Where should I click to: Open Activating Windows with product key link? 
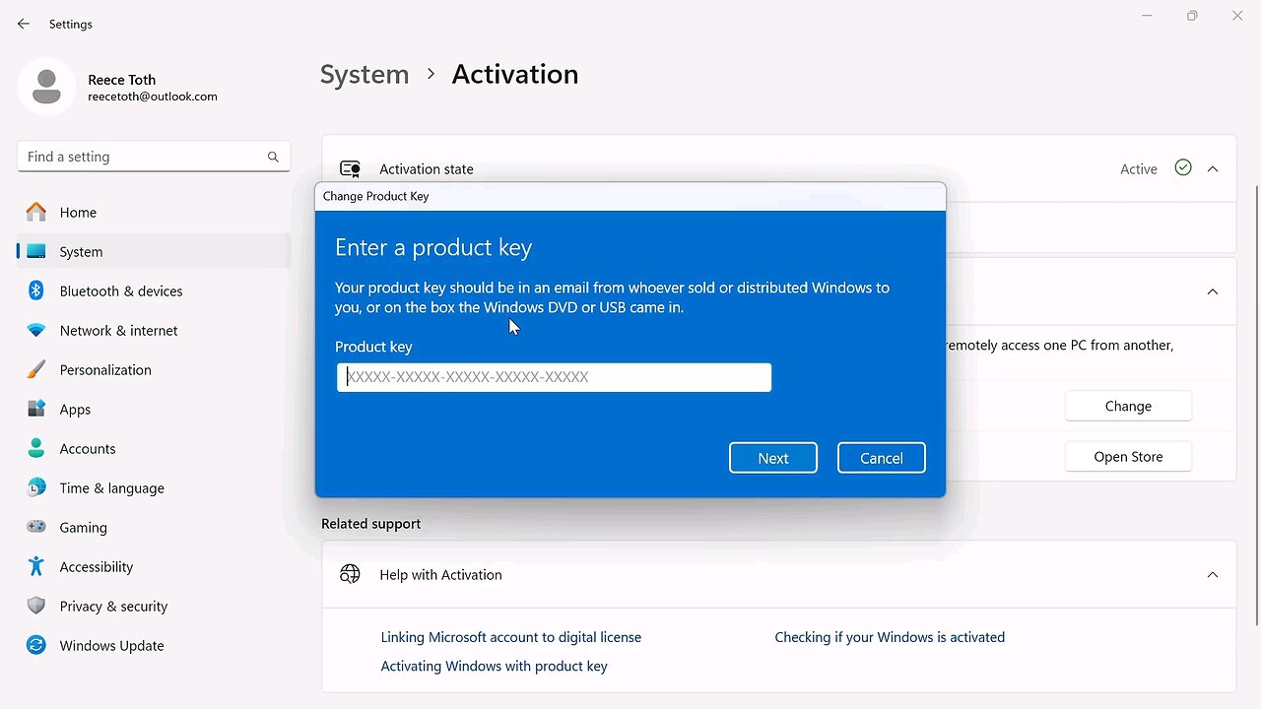tap(494, 667)
